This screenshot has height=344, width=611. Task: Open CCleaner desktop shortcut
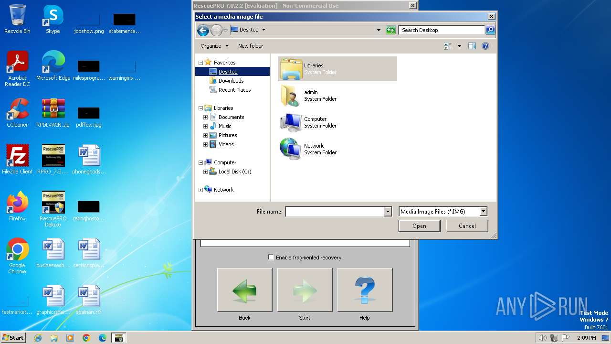pos(17,113)
